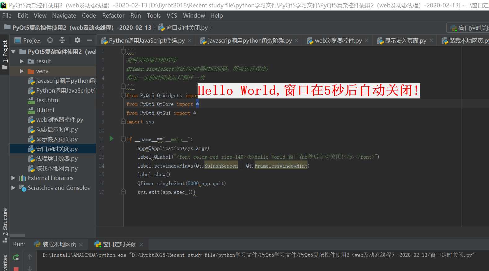This screenshot has height=271, width=489.
Task: Click the locate/scroll-from-source target icon
Action: click(50, 40)
